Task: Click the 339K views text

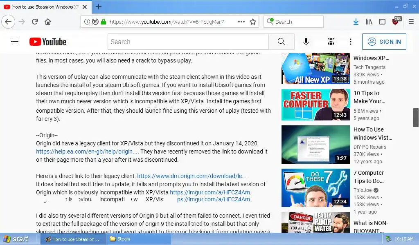Action: tap(366, 75)
